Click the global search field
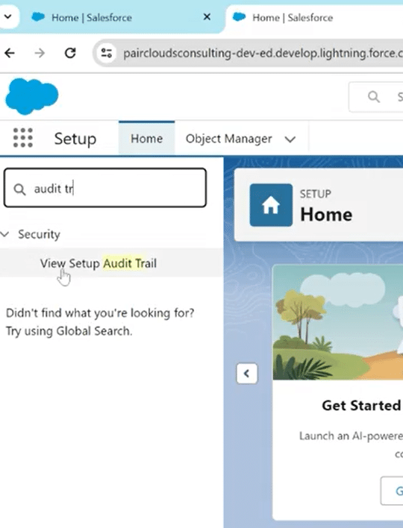 [x=376, y=97]
